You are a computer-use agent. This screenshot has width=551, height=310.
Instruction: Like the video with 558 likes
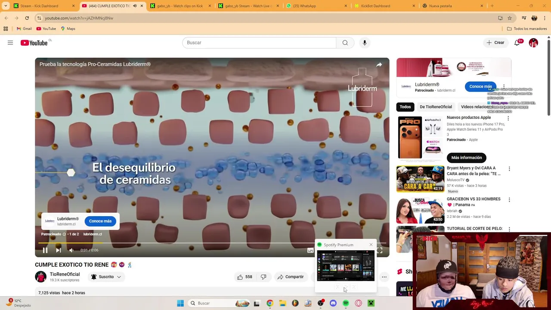pos(245,277)
